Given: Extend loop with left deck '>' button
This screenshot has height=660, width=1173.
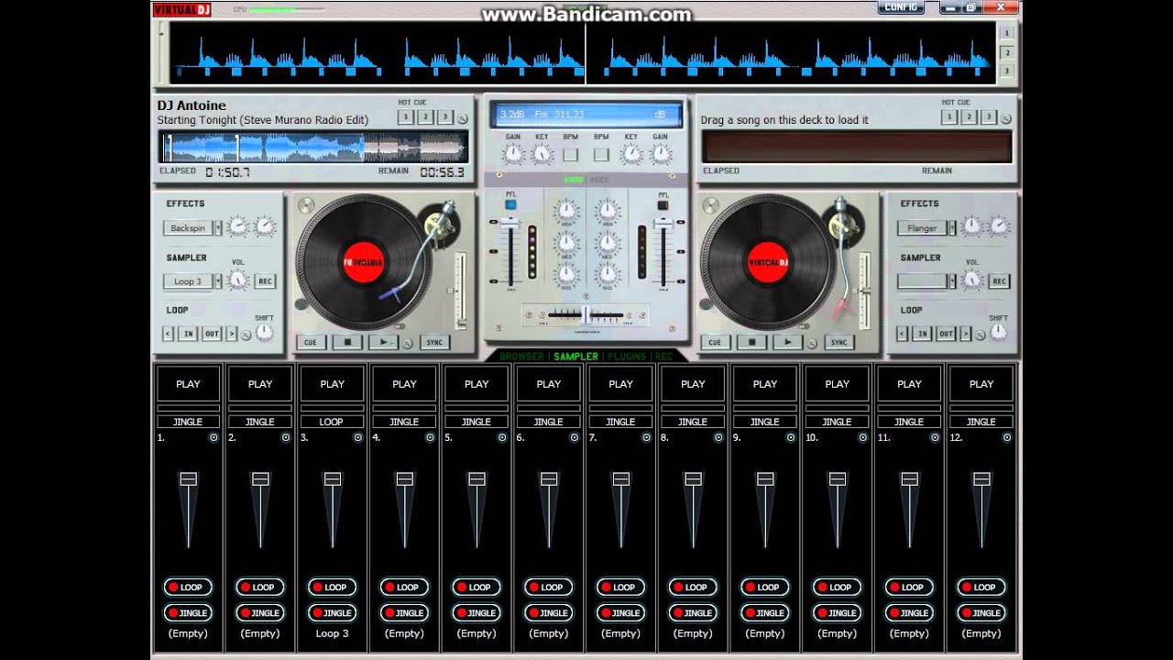Looking at the screenshot, I should [x=231, y=334].
